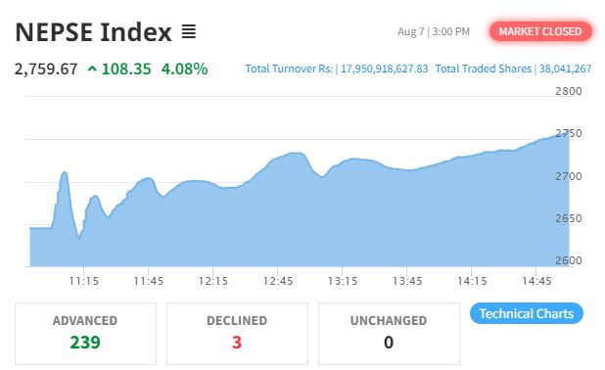Click the chart peak near 11:05

tap(65, 172)
